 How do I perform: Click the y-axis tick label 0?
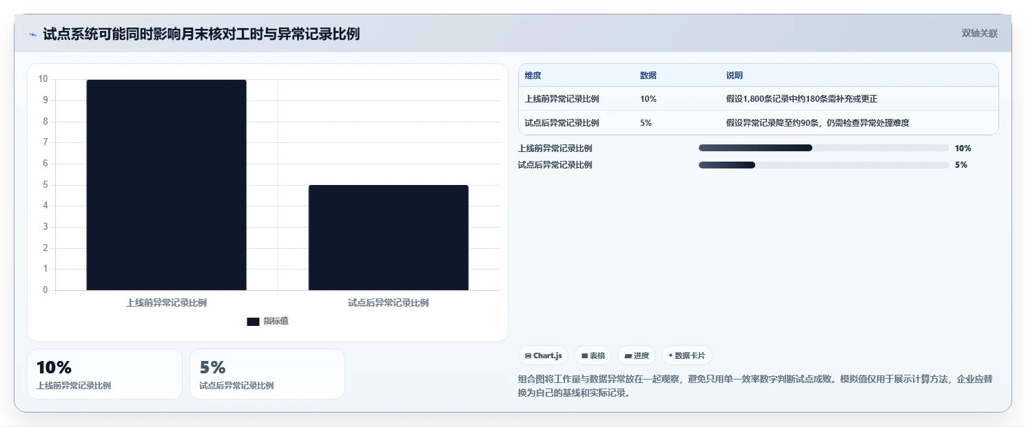coord(45,290)
